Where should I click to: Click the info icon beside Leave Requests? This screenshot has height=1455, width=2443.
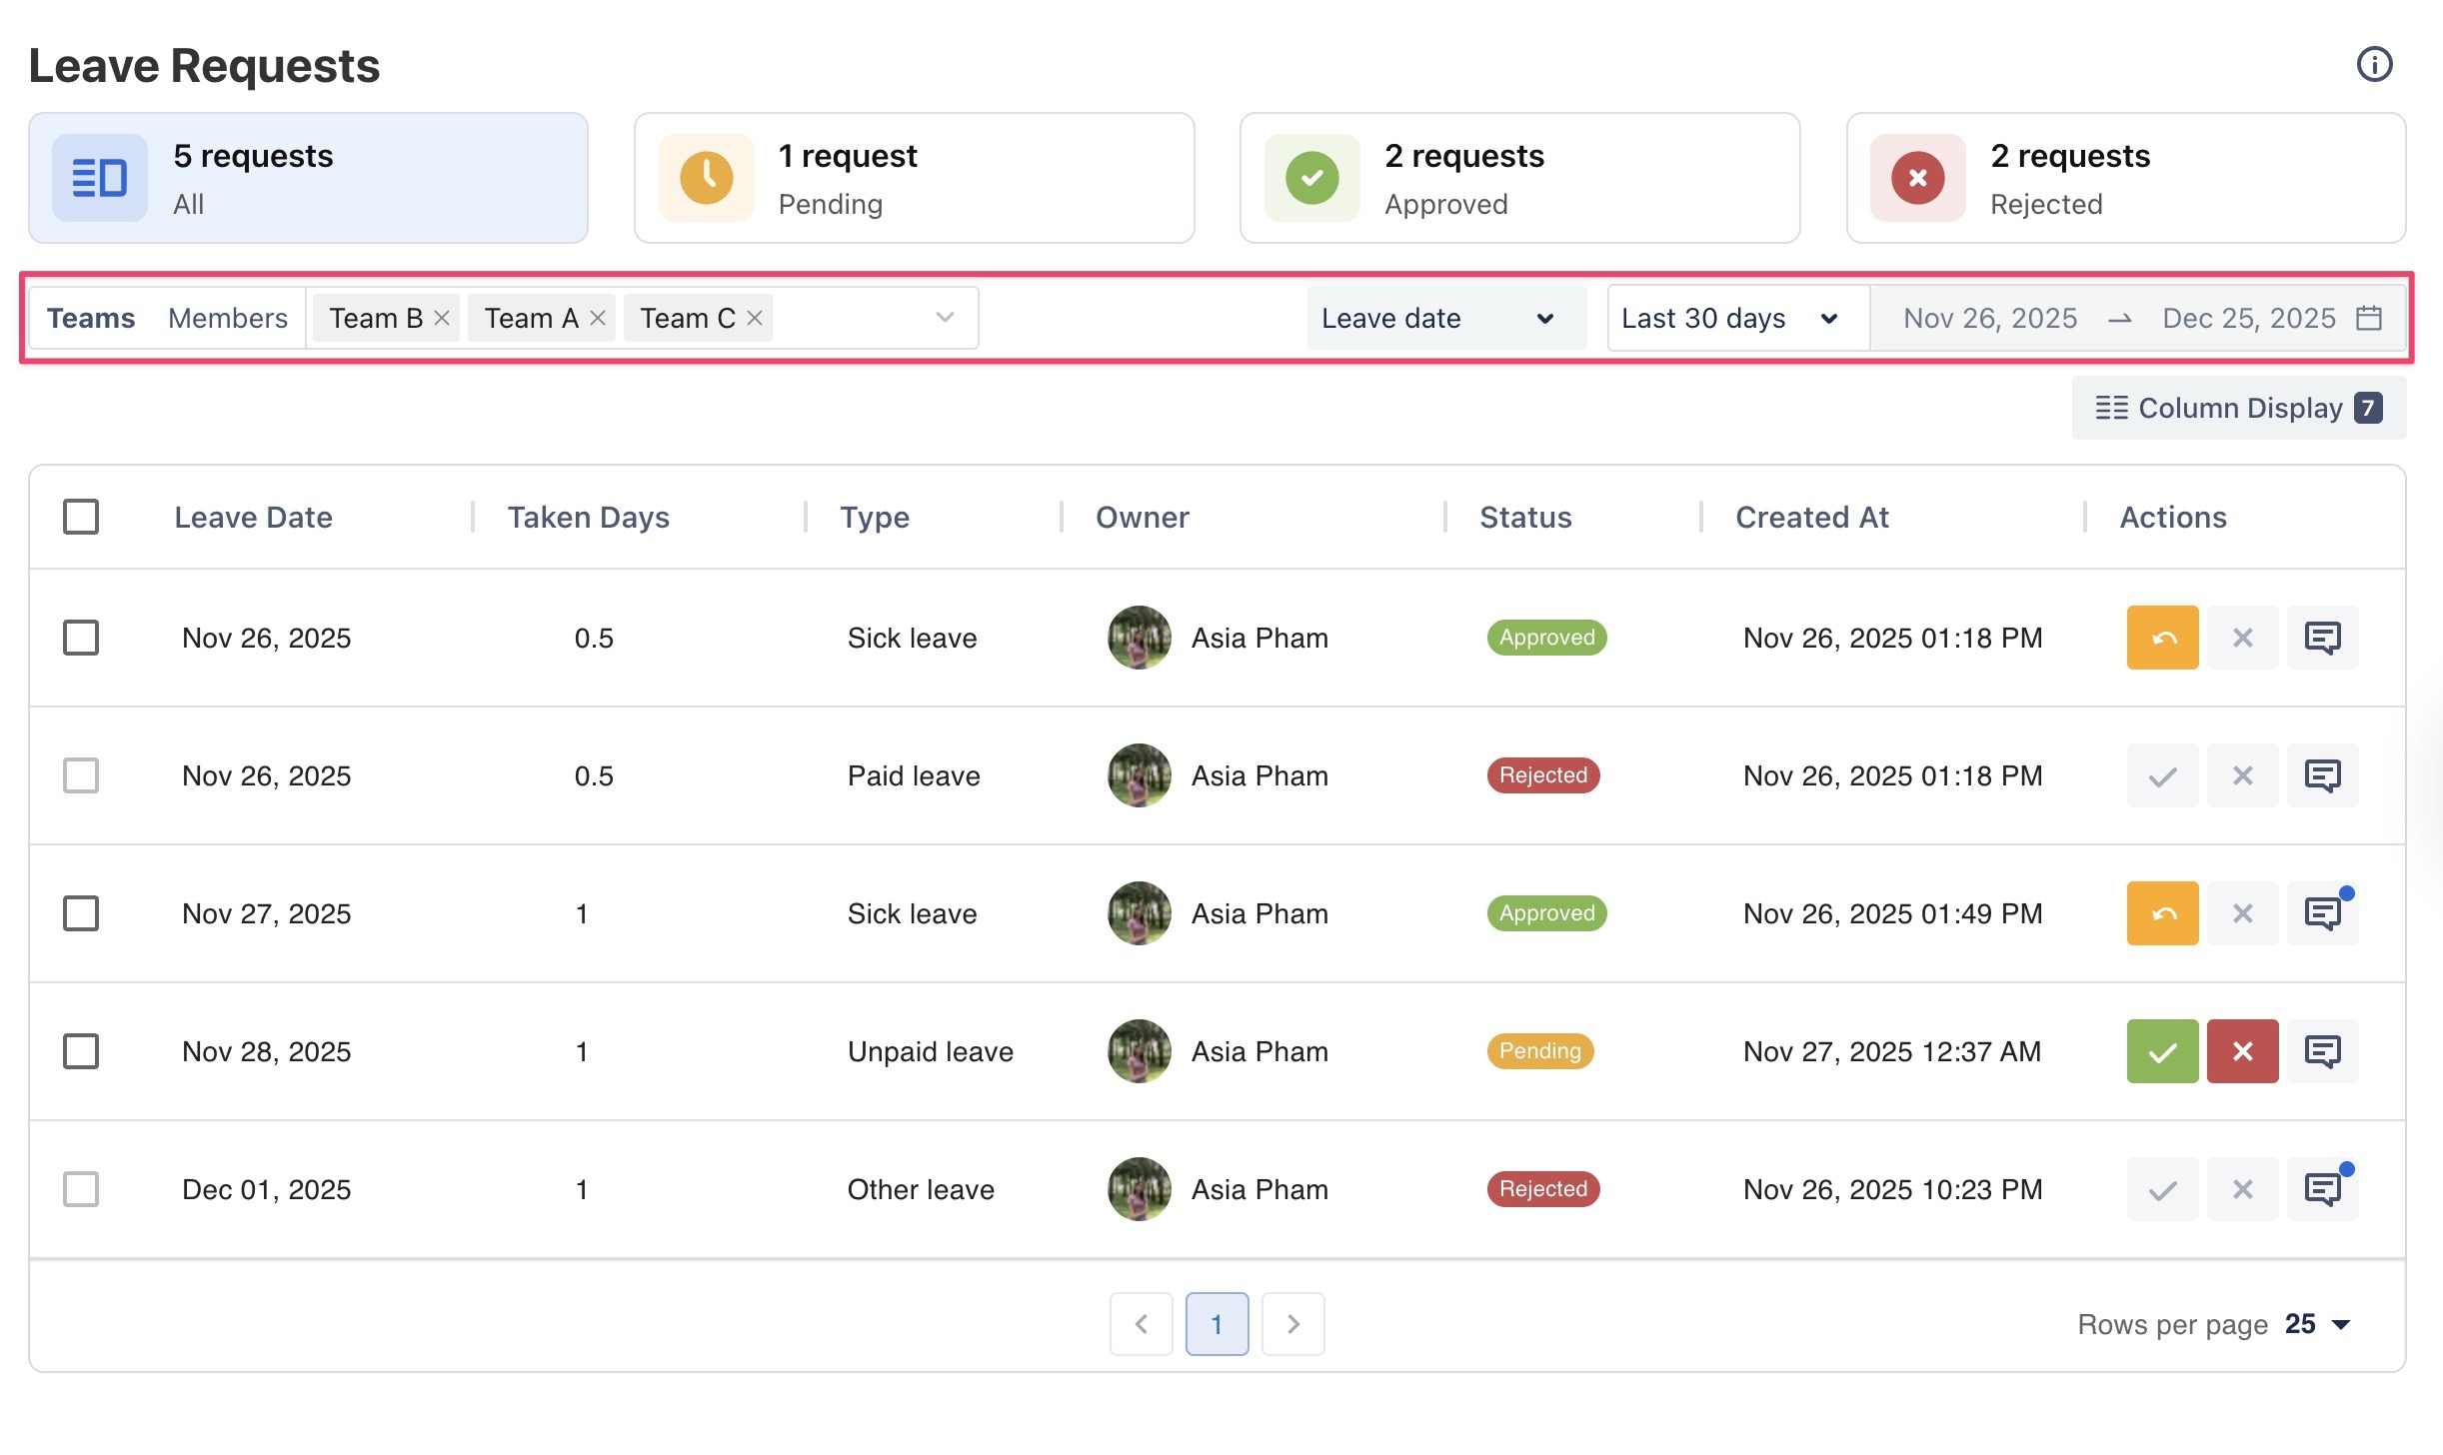click(2374, 65)
